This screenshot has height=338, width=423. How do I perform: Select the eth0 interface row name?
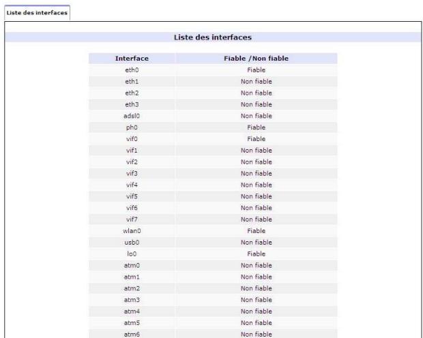[132, 70]
